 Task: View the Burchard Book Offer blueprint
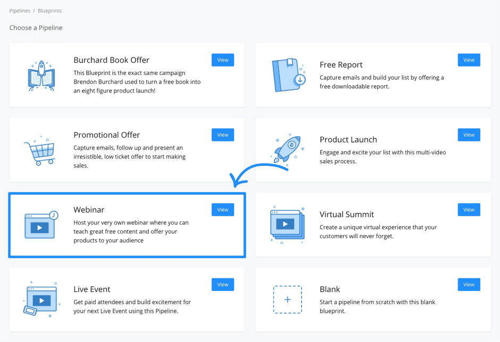click(222, 60)
